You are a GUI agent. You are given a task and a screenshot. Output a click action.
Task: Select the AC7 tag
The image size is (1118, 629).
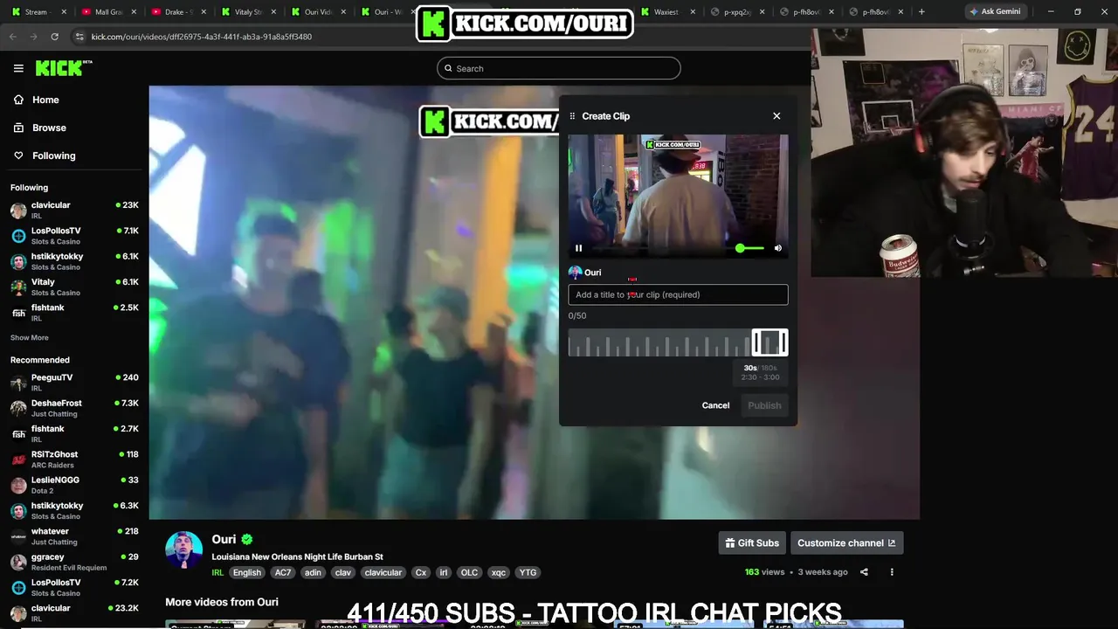click(x=283, y=573)
